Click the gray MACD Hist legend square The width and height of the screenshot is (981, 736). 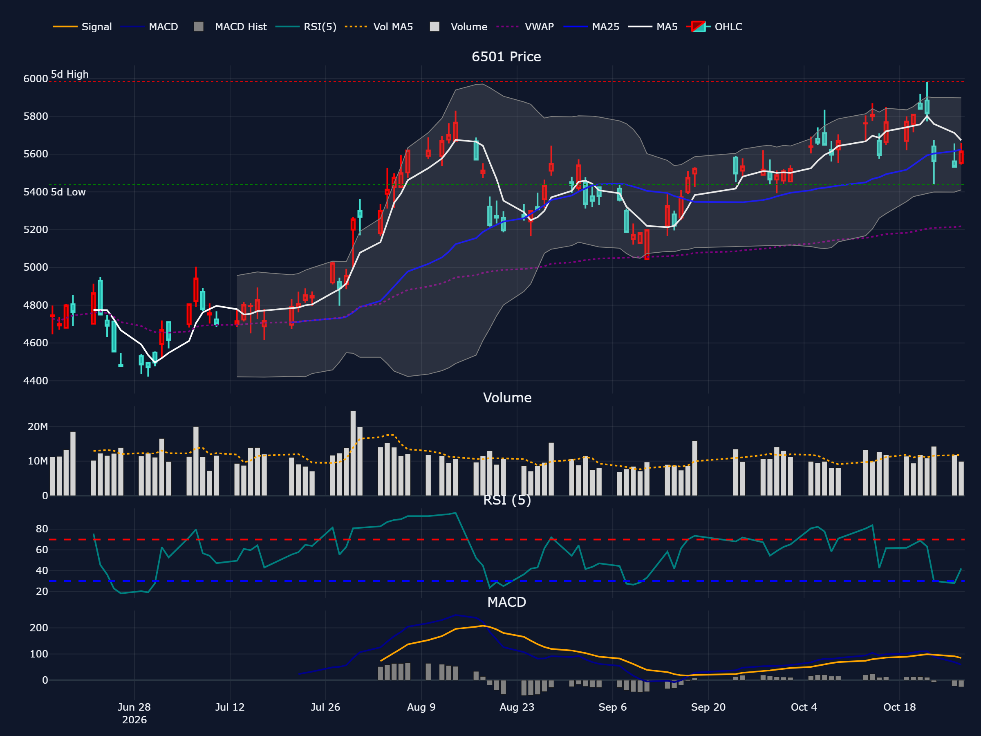click(199, 27)
